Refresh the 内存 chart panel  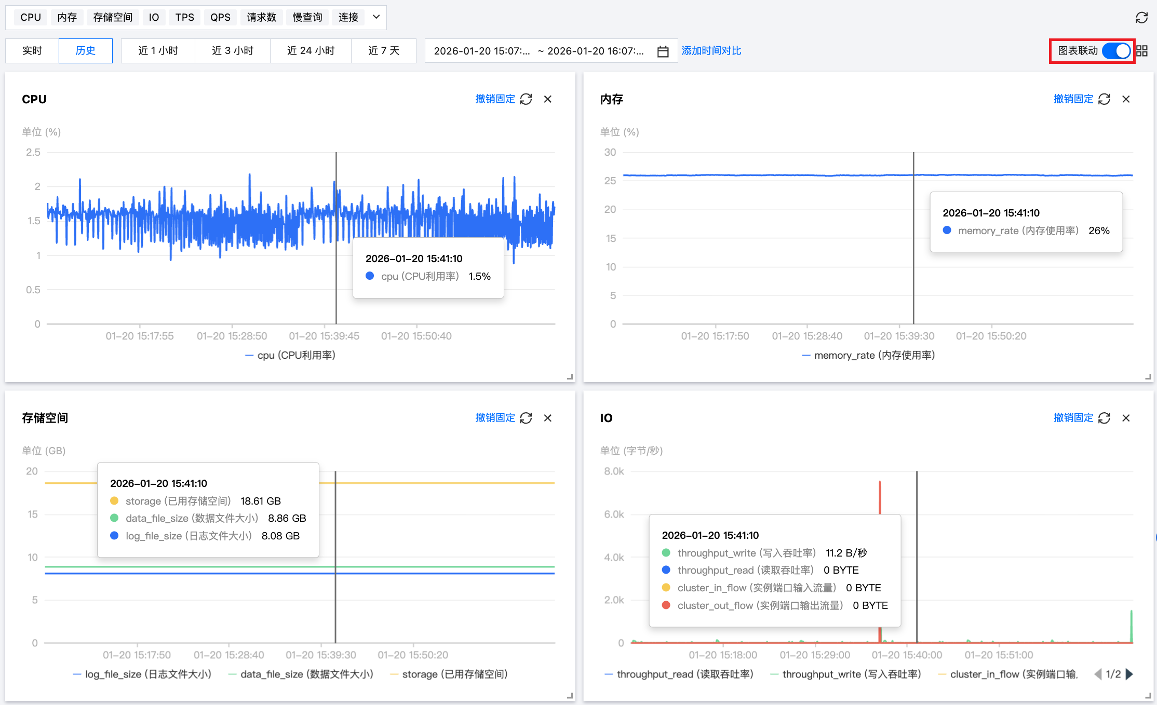click(x=1104, y=99)
